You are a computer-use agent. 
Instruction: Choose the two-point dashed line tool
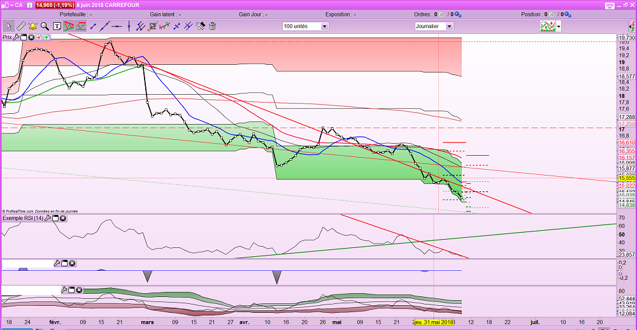pyautogui.click(x=176, y=26)
